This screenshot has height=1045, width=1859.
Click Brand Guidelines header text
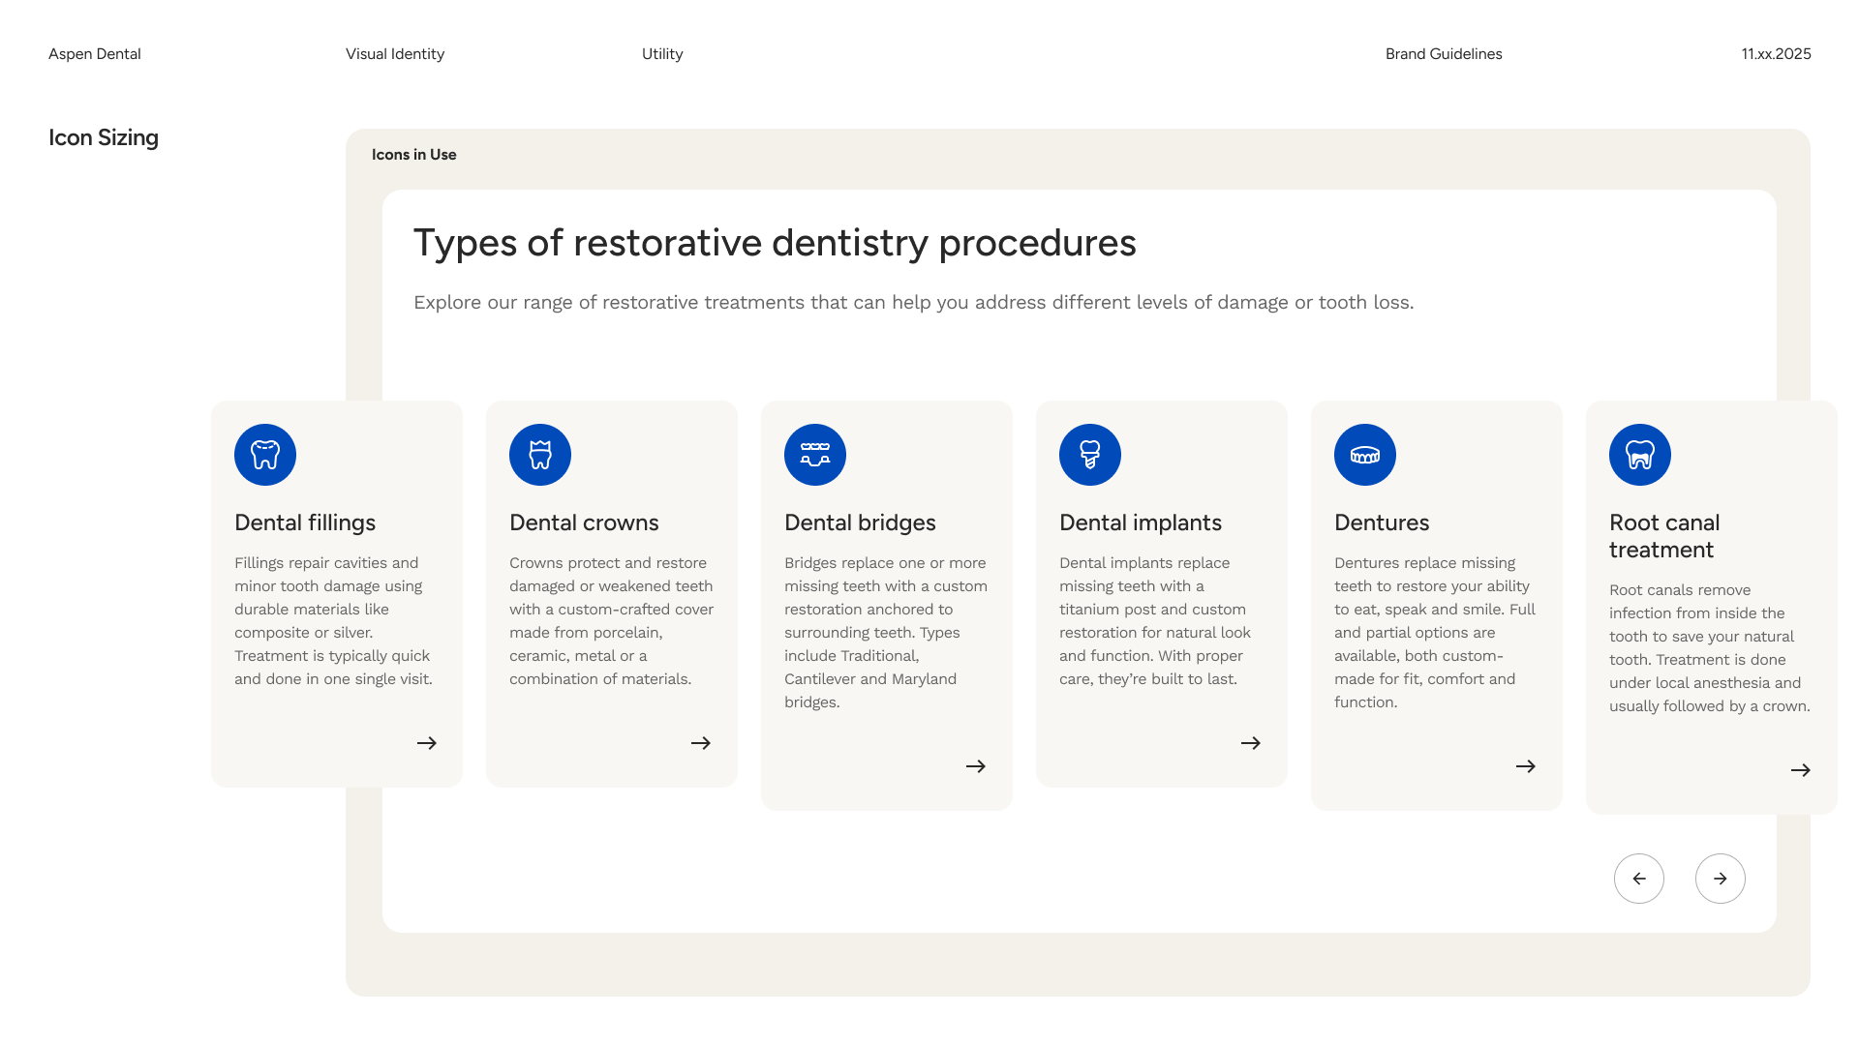[x=1444, y=54]
